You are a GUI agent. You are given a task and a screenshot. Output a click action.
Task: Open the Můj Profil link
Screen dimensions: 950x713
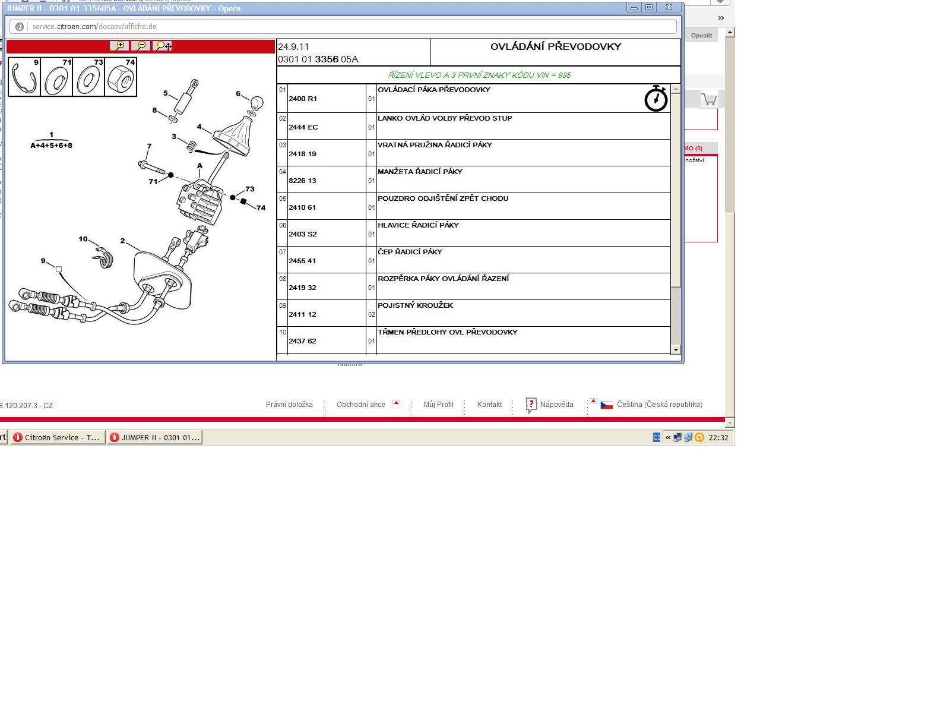(x=439, y=405)
